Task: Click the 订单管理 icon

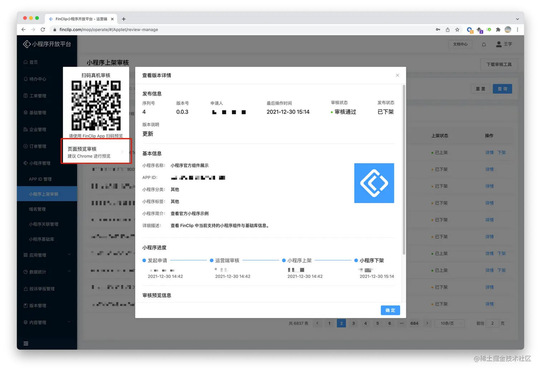Action: pos(26,146)
